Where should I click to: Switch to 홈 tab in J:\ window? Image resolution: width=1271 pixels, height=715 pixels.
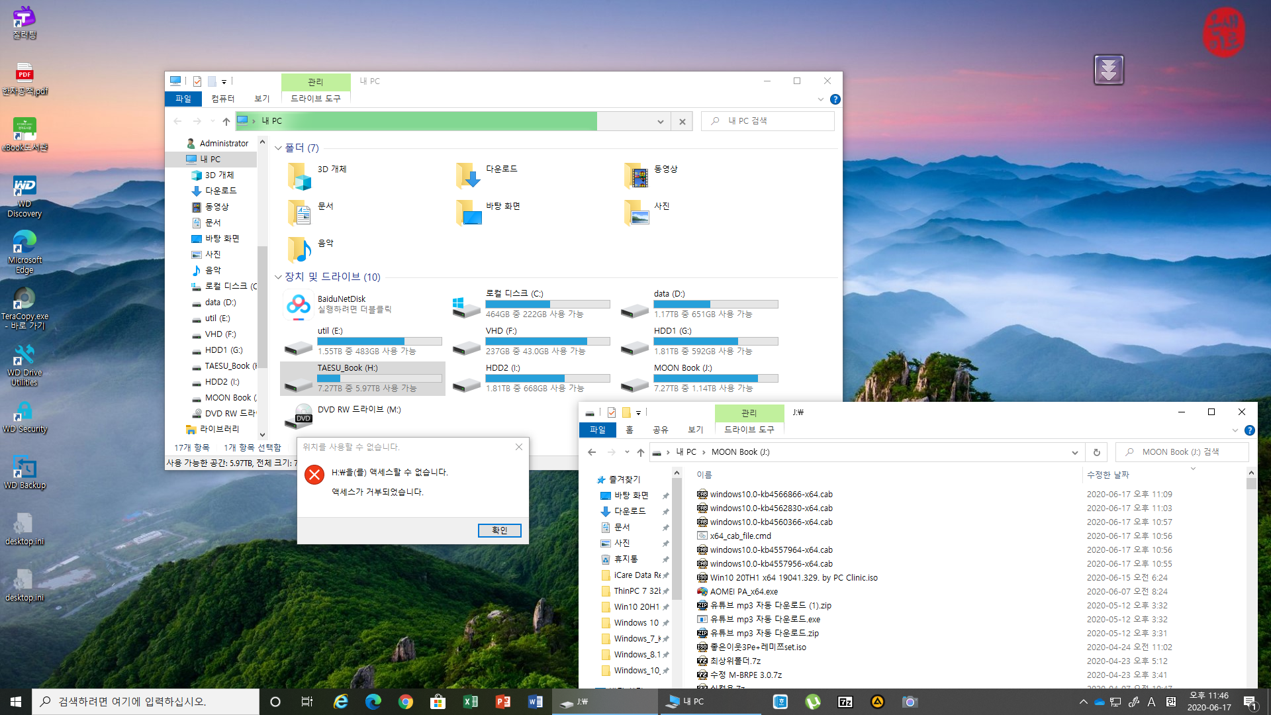(x=630, y=430)
